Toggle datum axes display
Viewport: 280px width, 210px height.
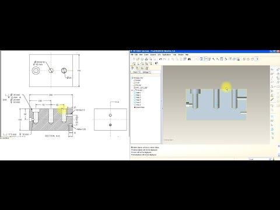[138, 63]
